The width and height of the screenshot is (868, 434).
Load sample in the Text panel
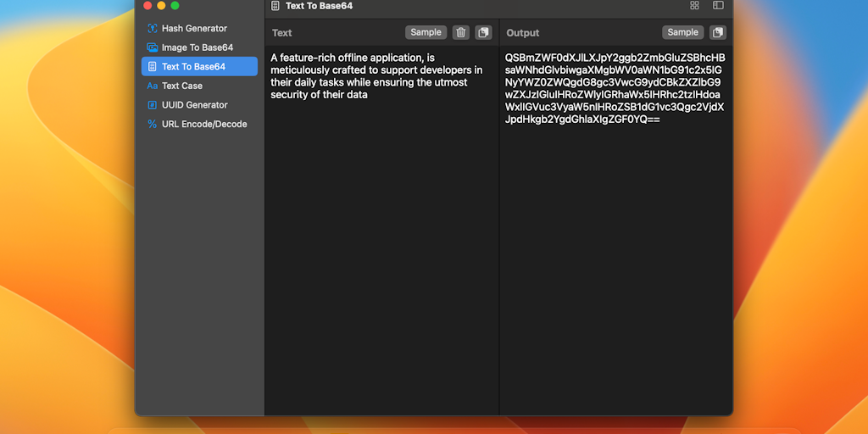coord(426,32)
